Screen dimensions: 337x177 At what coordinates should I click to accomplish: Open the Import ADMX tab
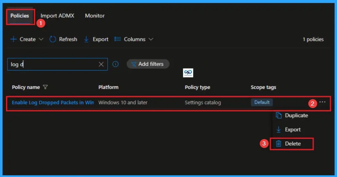[57, 16]
